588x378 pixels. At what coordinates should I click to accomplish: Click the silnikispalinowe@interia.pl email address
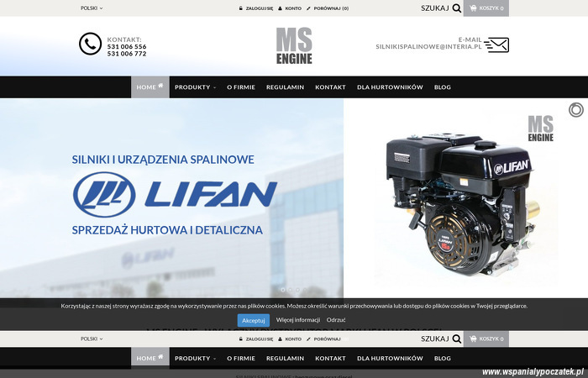click(x=428, y=47)
